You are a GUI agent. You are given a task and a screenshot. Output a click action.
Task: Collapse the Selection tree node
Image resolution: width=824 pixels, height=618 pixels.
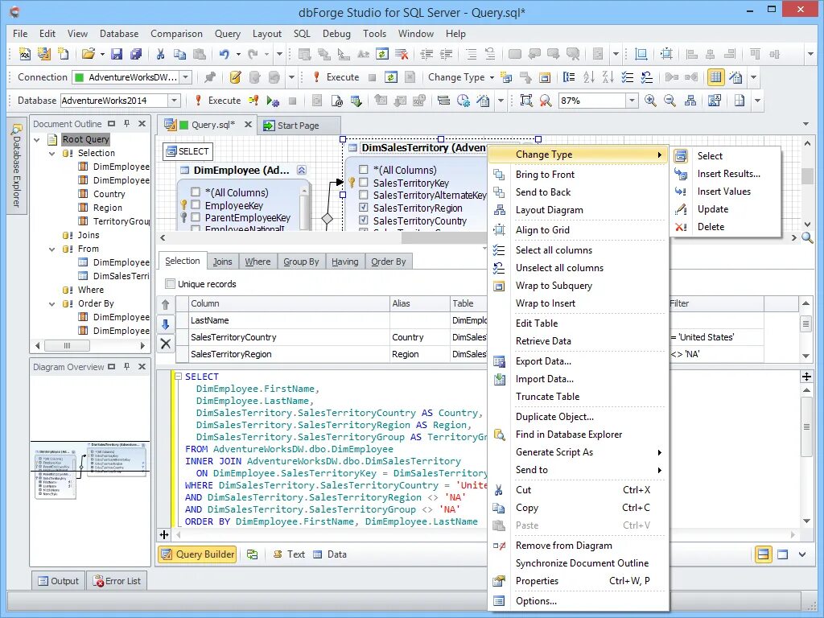pos(52,153)
